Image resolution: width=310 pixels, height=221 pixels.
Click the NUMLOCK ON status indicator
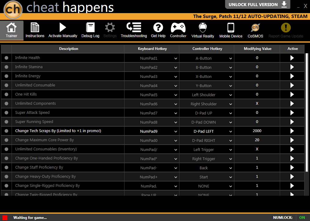tap(289, 218)
